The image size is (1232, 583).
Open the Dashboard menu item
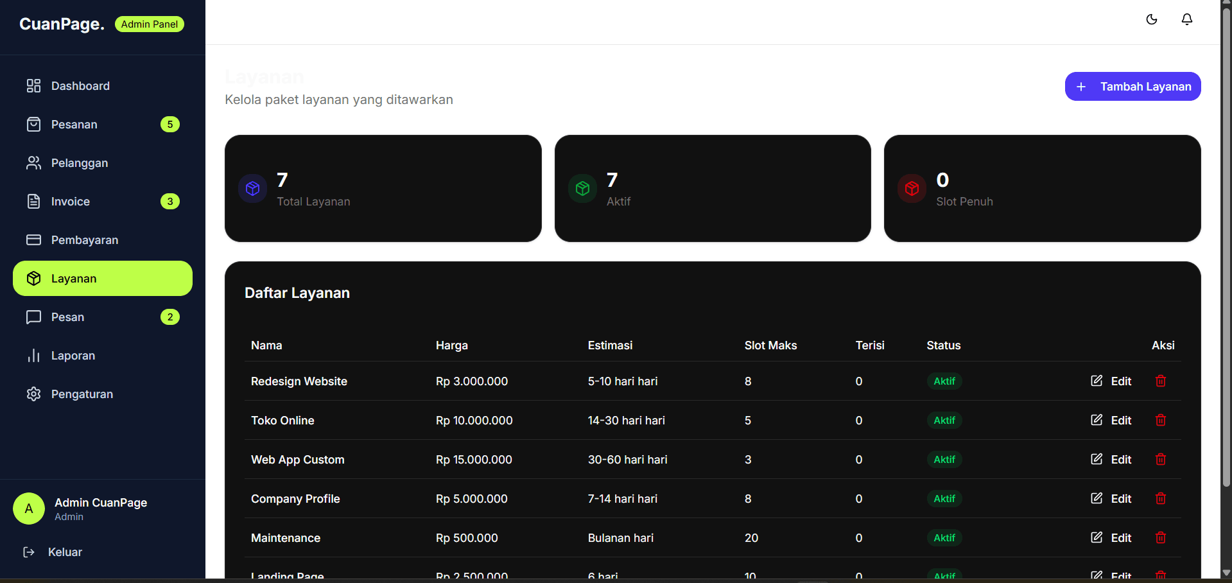(80, 86)
